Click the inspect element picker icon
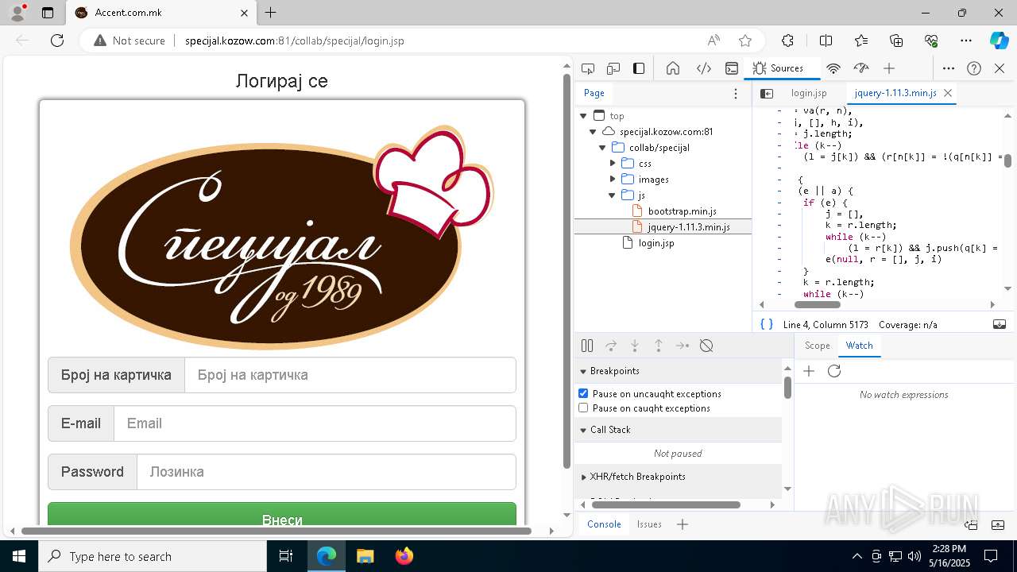The height and width of the screenshot is (572, 1017). point(588,68)
